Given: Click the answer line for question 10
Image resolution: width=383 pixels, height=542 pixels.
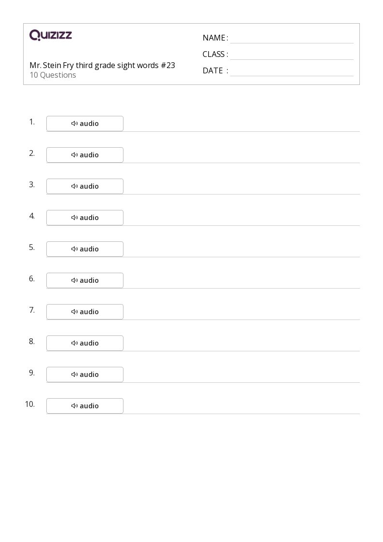Looking at the screenshot, I should [241, 409].
